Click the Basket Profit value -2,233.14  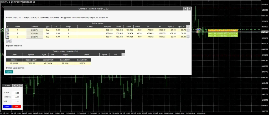tap(48, 63)
